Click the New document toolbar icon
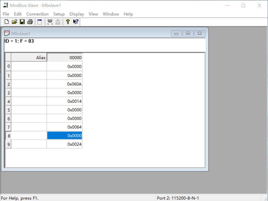Image resolution: width=268 pixels, height=201 pixels. click(x=7, y=22)
